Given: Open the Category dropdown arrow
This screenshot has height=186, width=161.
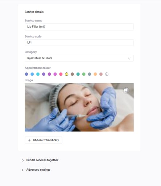Looking at the screenshot, I should coord(129,59).
